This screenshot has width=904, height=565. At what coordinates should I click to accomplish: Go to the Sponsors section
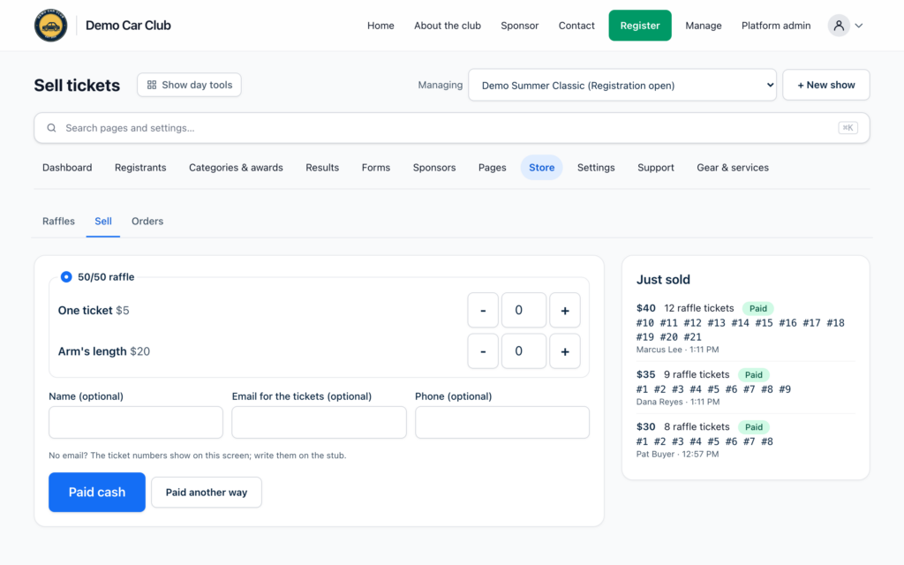[x=434, y=168]
